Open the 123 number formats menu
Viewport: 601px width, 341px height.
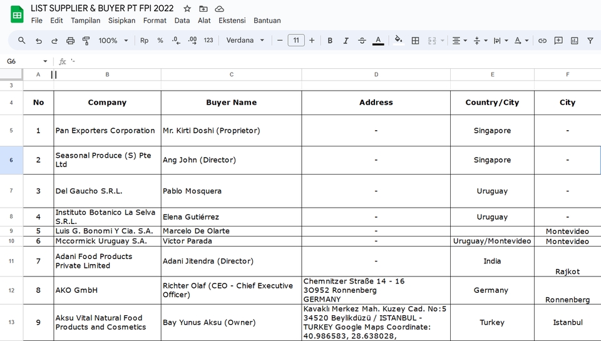point(208,40)
